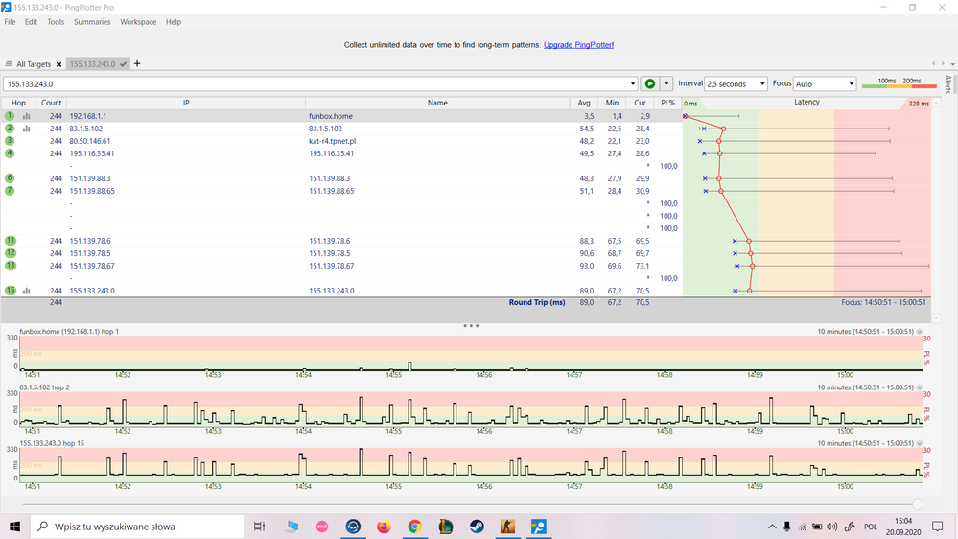The image size is (958, 539).
Task: Open the File menu
Action: (x=10, y=22)
